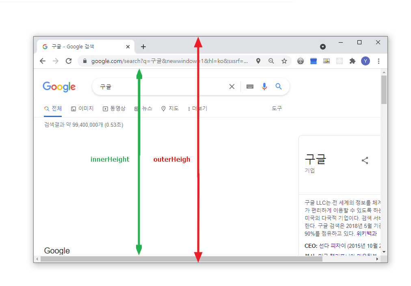Open the on-screen keyboard icon
Viewport: 411px width, 286px height.
[250, 87]
